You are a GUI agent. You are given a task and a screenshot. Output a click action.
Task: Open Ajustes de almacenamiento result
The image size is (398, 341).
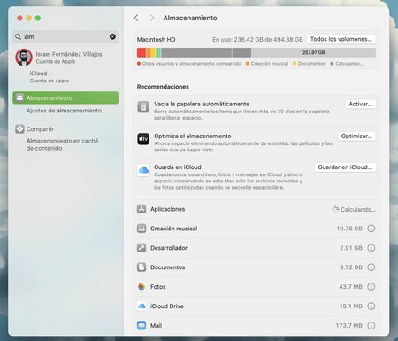(x=64, y=111)
